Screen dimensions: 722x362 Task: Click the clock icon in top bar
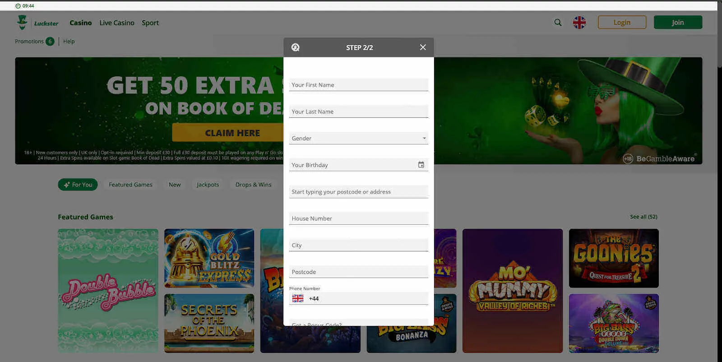click(18, 6)
